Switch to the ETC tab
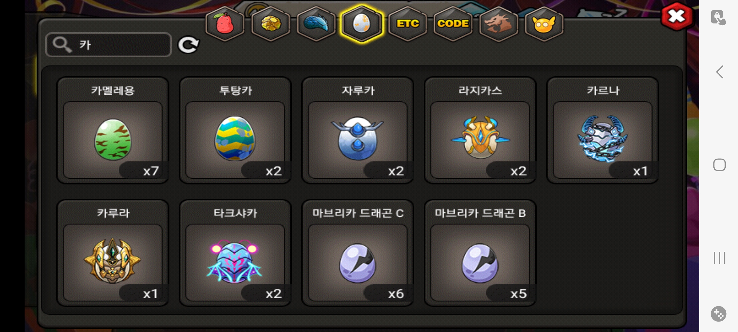Image resolution: width=738 pixels, height=332 pixels. pos(407,24)
